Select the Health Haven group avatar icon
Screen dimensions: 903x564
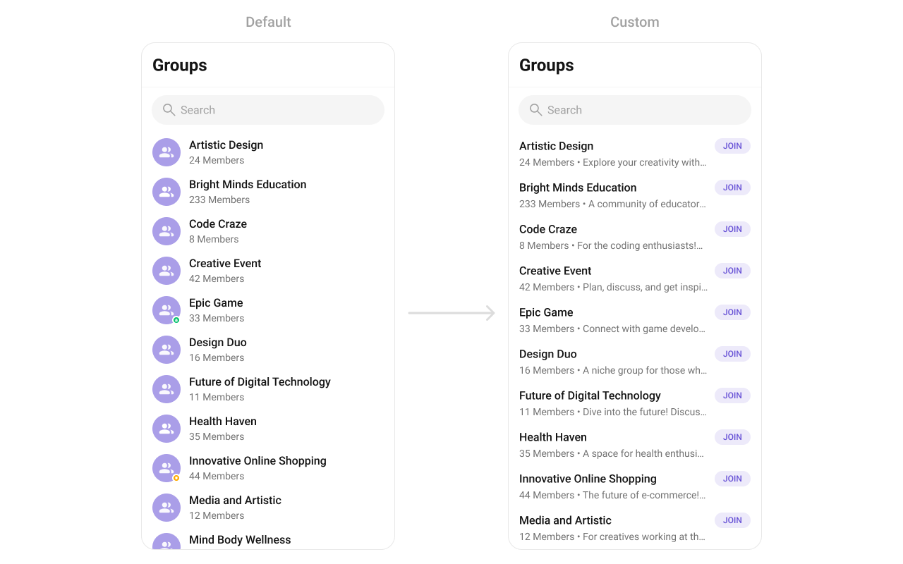click(x=166, y=429)
